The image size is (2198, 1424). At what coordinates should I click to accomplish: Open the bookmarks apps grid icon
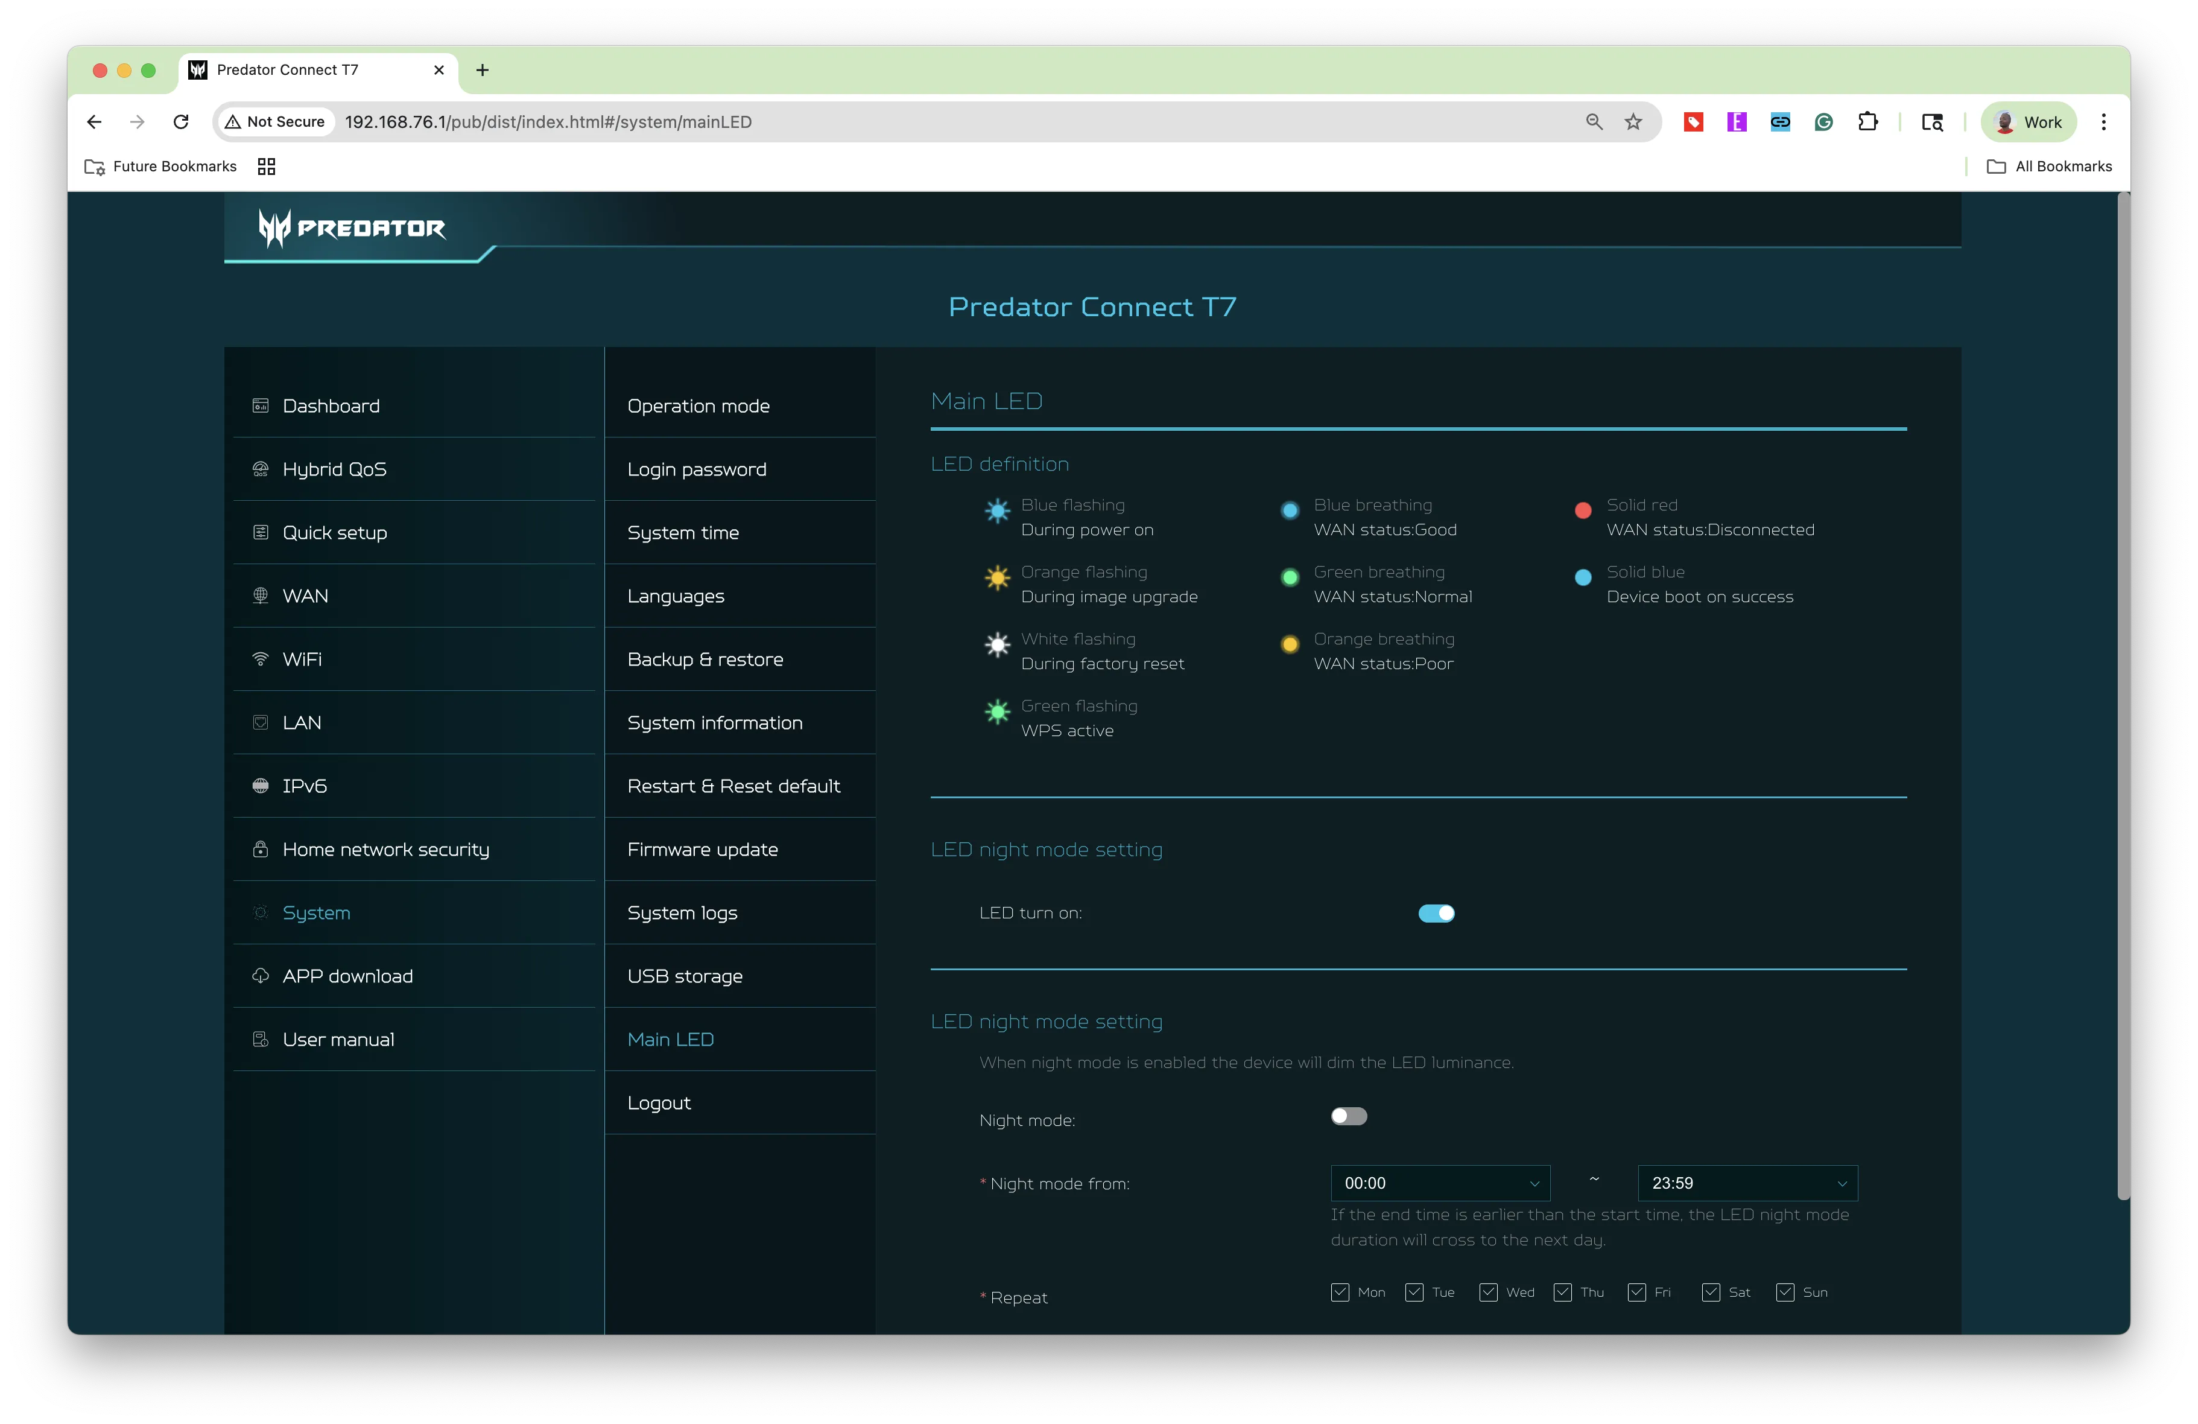coord(267,167)
